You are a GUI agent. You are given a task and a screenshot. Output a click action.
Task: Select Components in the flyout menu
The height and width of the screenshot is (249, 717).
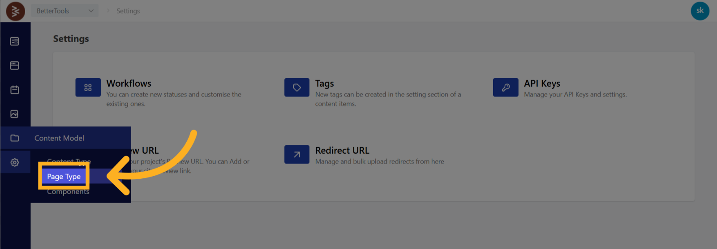68,192
